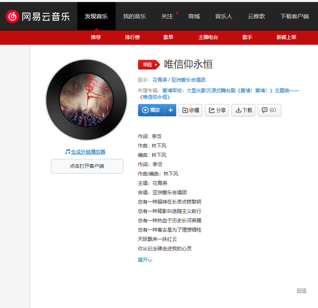Select 排行榜 in the red submenu
The image size is (318, 308).
(132, 37)
